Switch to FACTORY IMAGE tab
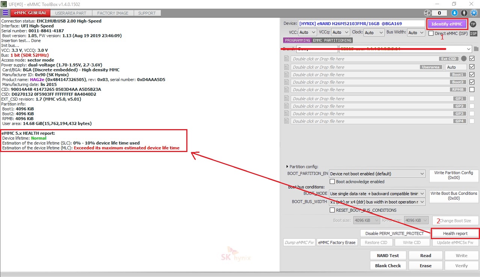This screenshot has width=480, height=277. [x=113, y=13]
